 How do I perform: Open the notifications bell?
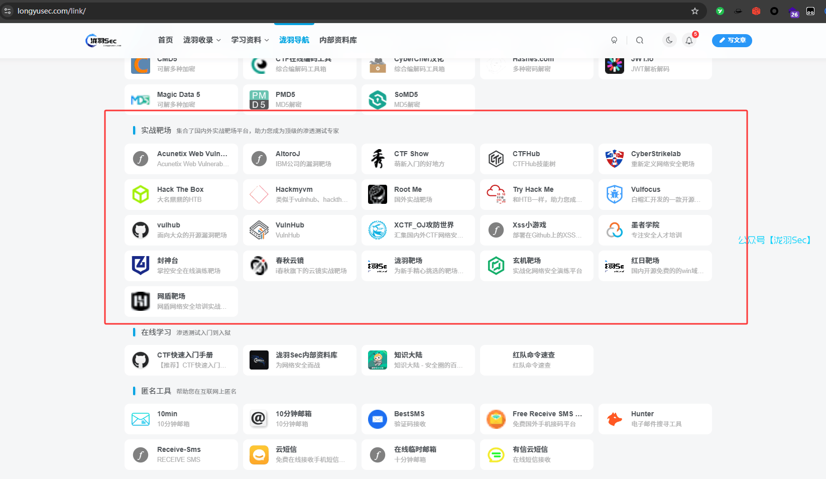(x=689, y=41)
